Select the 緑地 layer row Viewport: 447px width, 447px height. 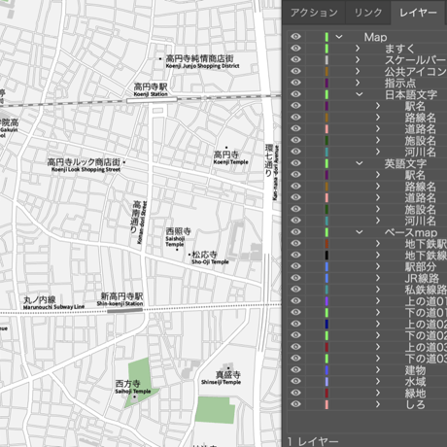367,394
